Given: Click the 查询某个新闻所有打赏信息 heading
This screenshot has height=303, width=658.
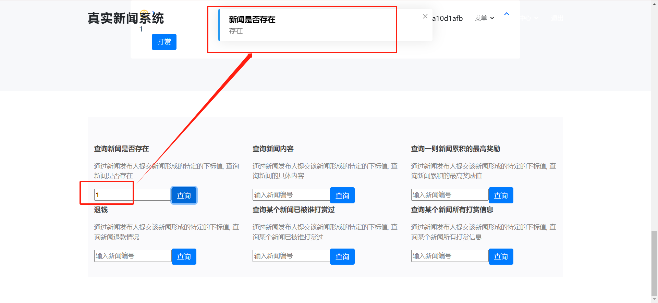Looking at the screenshot, I should [x=452, y=210].
